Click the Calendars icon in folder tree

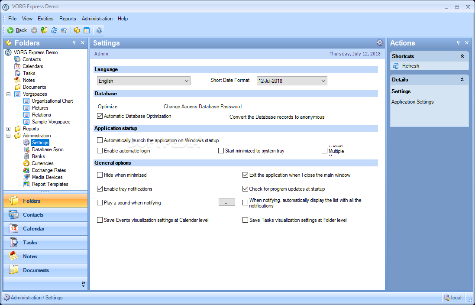point(18,66)
